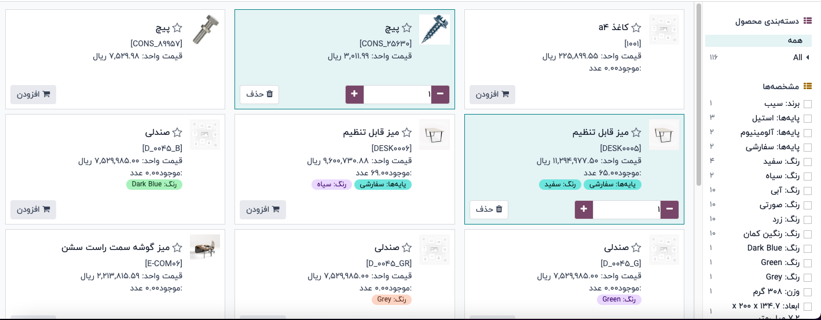The image size is (821, 320).
Task: Check the رنگ: سفید attribute filter
Action: (x=808, y=162)
